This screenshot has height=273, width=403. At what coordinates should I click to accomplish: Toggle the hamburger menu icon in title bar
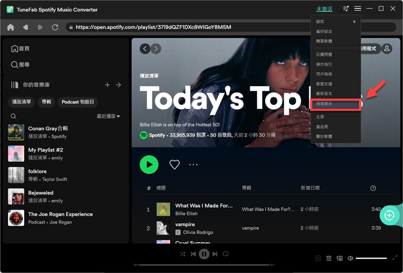[358, 9]
